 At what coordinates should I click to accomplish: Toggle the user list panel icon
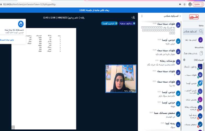pyautogui.click(x=133, y=17)
